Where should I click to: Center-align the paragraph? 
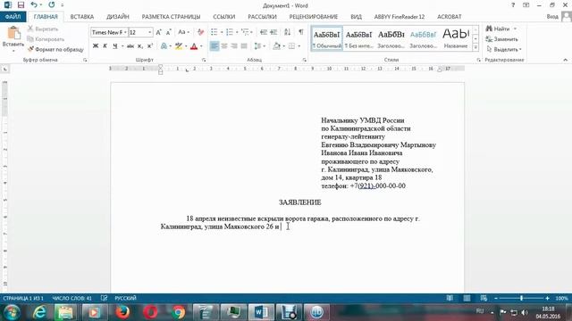pyautogui.click(x=224, y=45)
